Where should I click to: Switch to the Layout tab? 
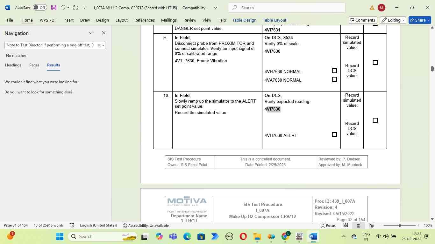coord(122,20)
